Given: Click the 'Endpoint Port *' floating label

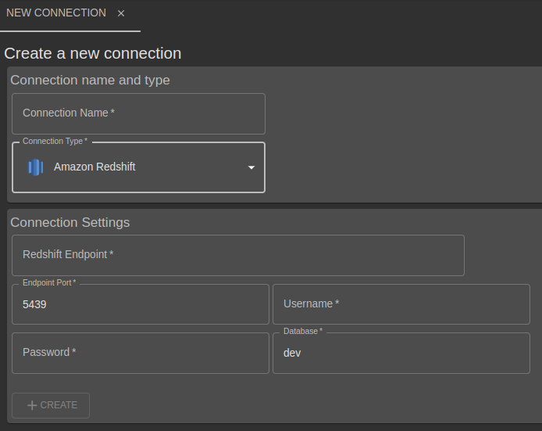Looking at the screenshot, I should 49,283.
